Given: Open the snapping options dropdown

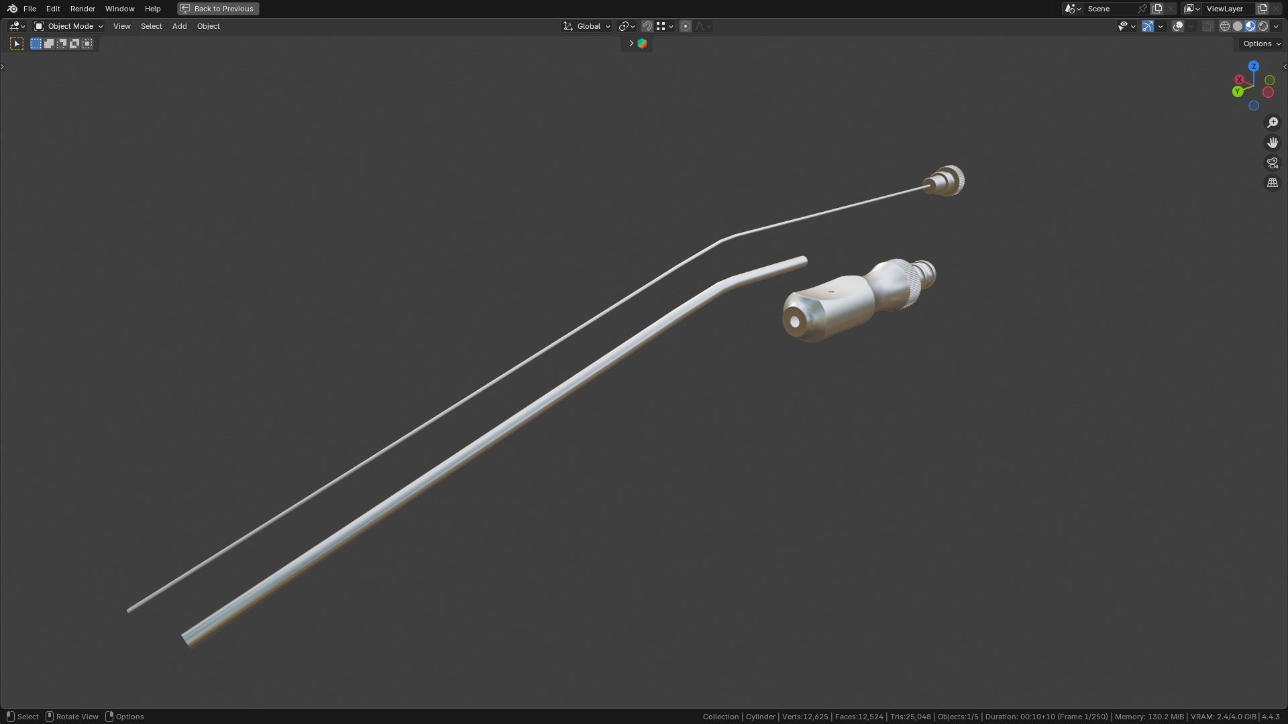Looking at the screenshot, I should click(665, 26).
